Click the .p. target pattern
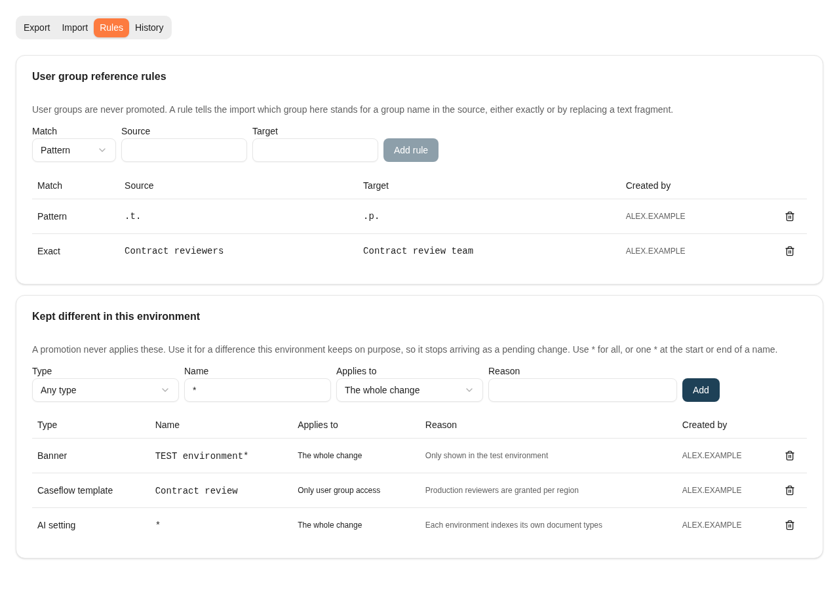Image resolution: width=839 pixels, height=590 pixels. (372, 216)
